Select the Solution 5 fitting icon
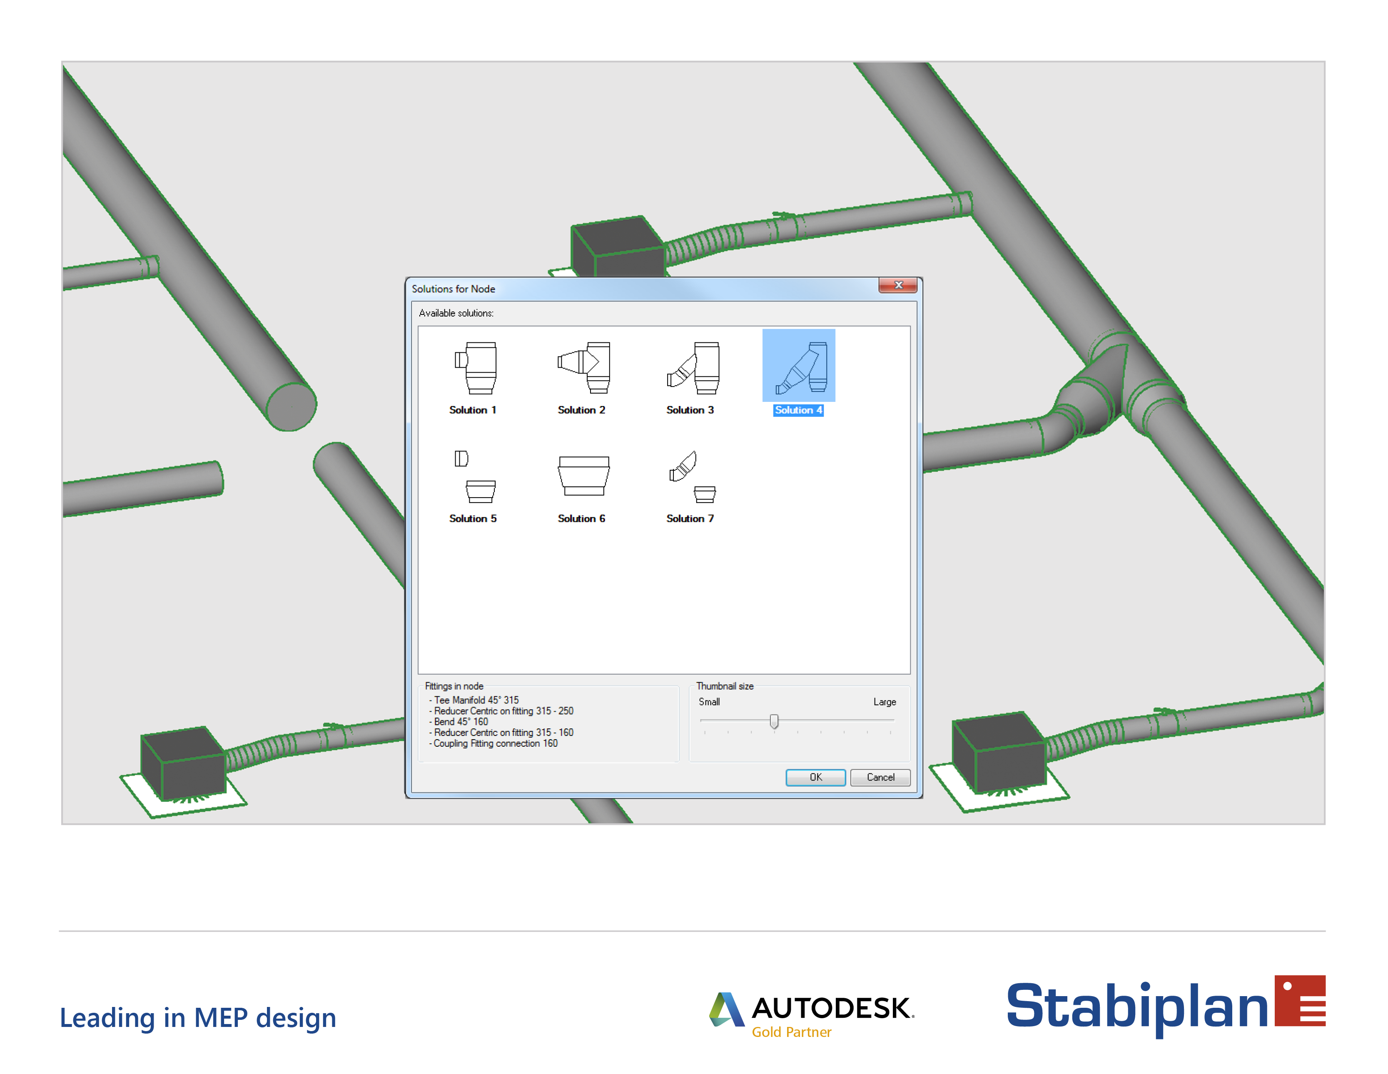1388x1074 pixels. pos(476,477)
